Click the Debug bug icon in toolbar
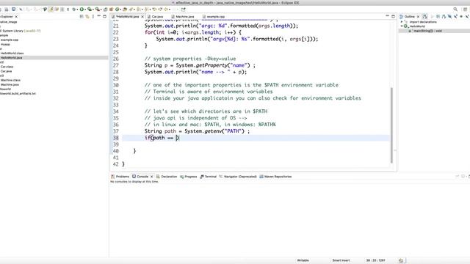The image size is (470, 264). [73, 10]
